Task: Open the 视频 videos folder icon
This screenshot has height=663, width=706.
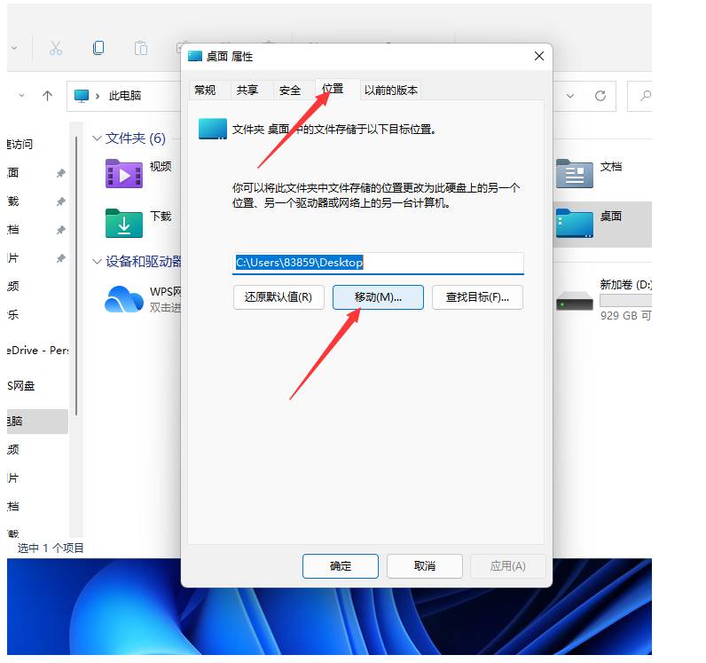Action: pos(123,174)
